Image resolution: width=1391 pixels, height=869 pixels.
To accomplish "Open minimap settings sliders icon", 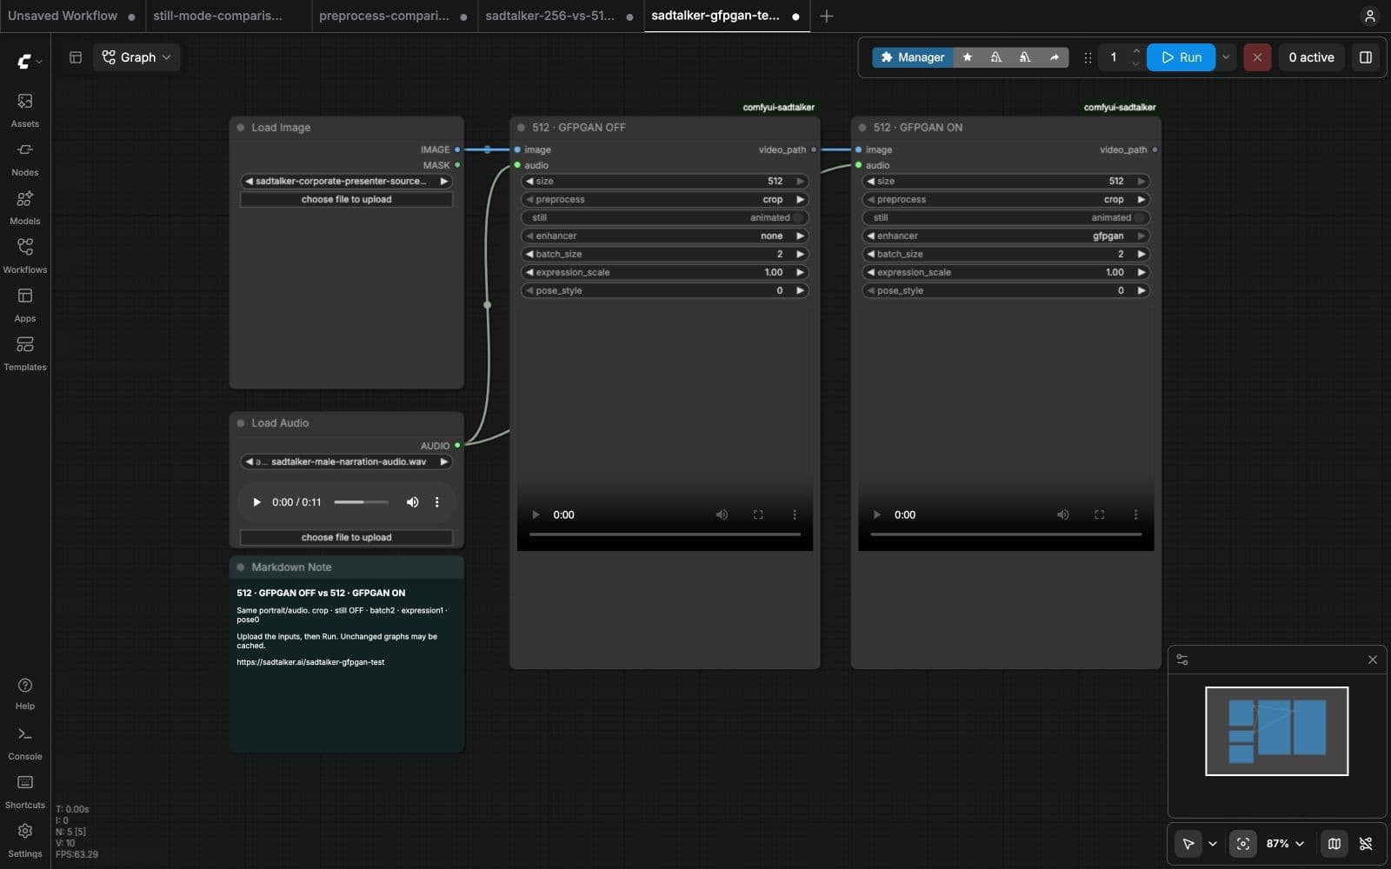I will (x=1182, y=660).
